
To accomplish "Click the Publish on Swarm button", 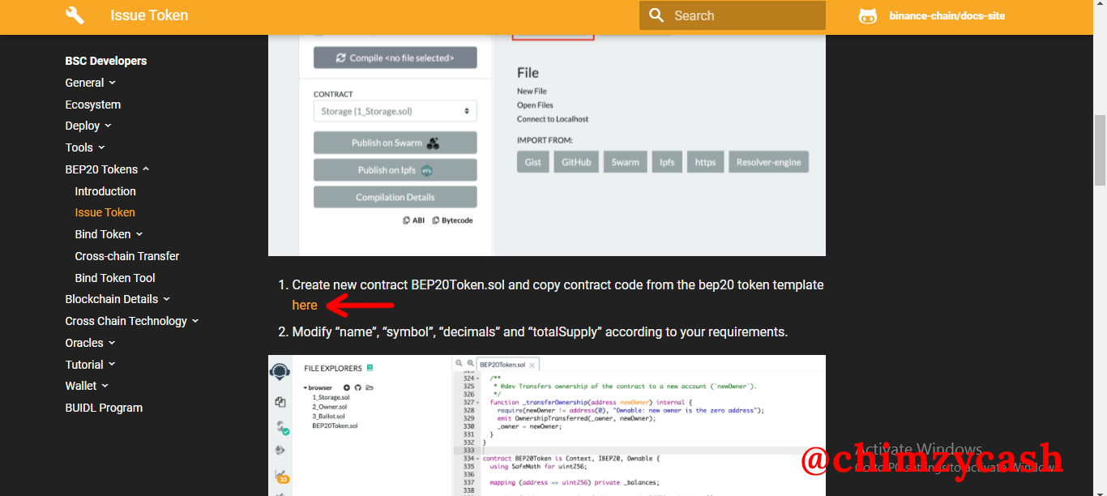I will 395,143.
